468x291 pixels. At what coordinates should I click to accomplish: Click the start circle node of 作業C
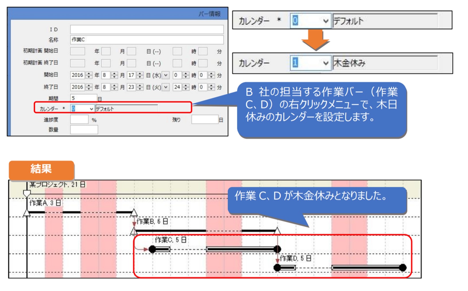point(152,249)
